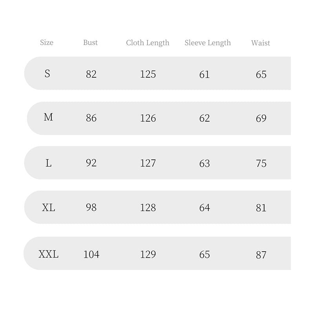Select the Cloth Length column header

148,43
